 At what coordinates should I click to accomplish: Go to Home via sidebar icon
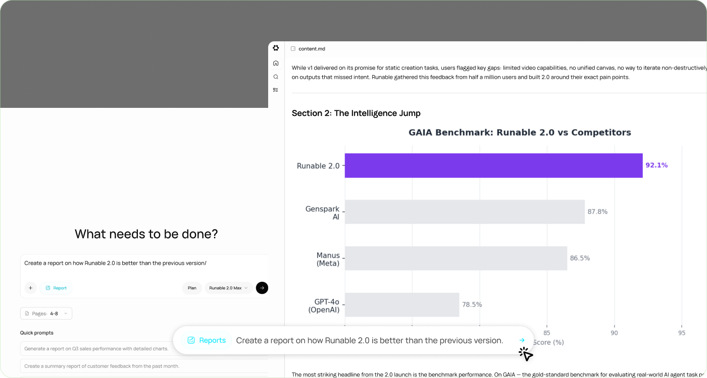(276, 63)
